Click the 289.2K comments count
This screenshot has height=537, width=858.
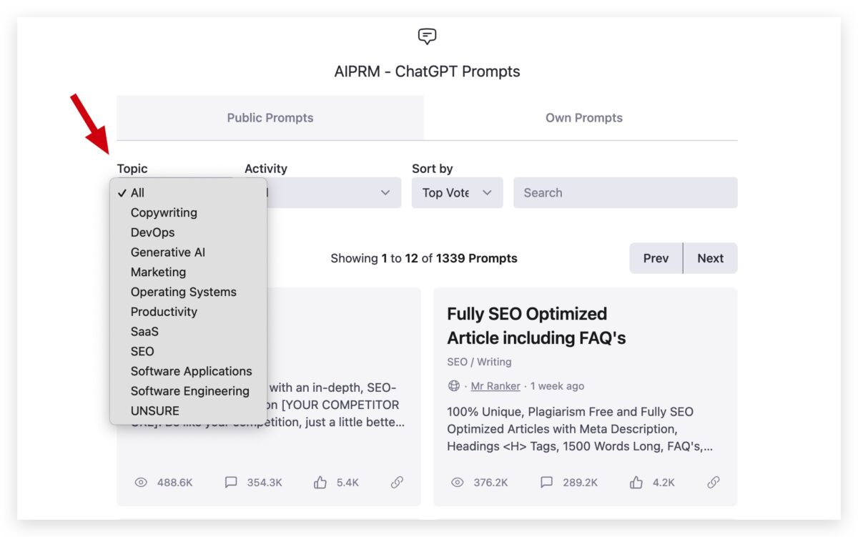click(580, 483)
